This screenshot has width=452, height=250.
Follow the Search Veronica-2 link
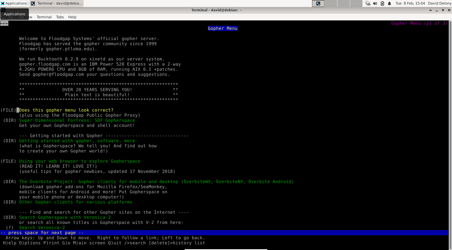pos(42,227)
